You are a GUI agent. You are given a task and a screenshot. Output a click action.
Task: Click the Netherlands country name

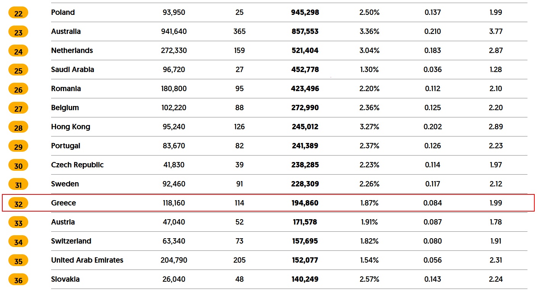pyautogui.click(x=72, y=50)
